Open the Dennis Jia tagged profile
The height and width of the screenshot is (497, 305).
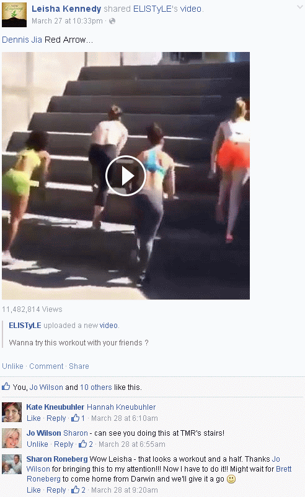[22, 40]
